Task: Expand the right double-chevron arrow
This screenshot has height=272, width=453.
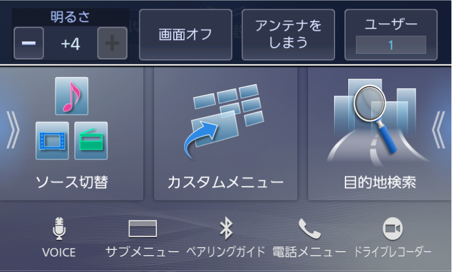Action: [x=438, y=130]
